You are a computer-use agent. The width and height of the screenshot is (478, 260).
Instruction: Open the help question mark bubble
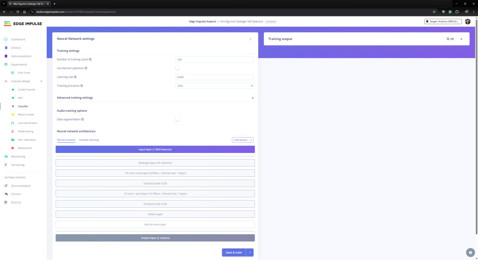[x=470, y=253]
